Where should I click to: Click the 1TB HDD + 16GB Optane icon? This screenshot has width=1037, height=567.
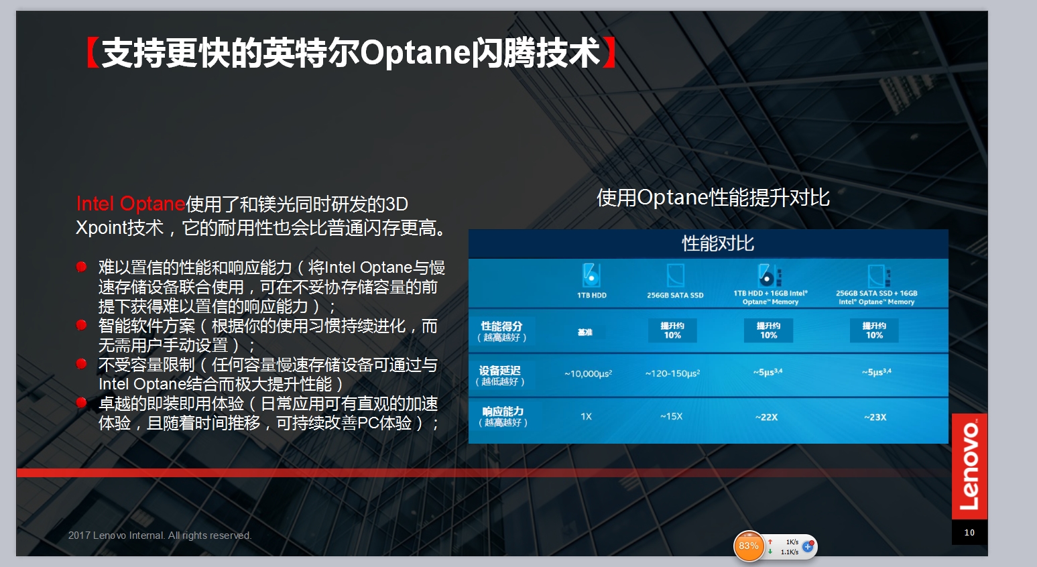pyautogui.click(x=770, y=275)
